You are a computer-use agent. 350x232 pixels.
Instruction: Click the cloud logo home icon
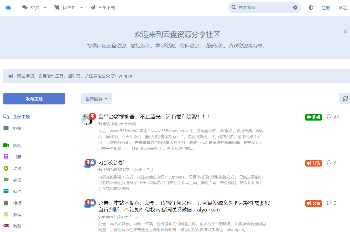point(8,8)
